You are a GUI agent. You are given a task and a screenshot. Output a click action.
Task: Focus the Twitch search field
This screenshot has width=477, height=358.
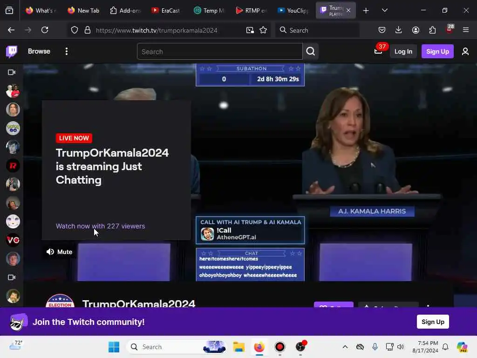pyautogui.click(x=220, y=51)
